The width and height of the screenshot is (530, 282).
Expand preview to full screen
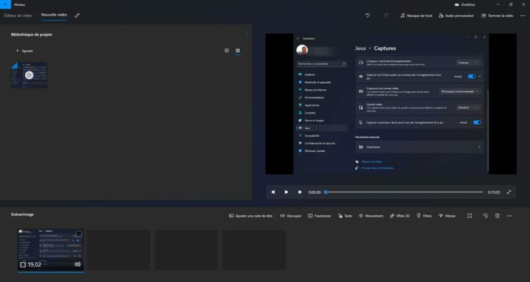(x=509, y=192)
